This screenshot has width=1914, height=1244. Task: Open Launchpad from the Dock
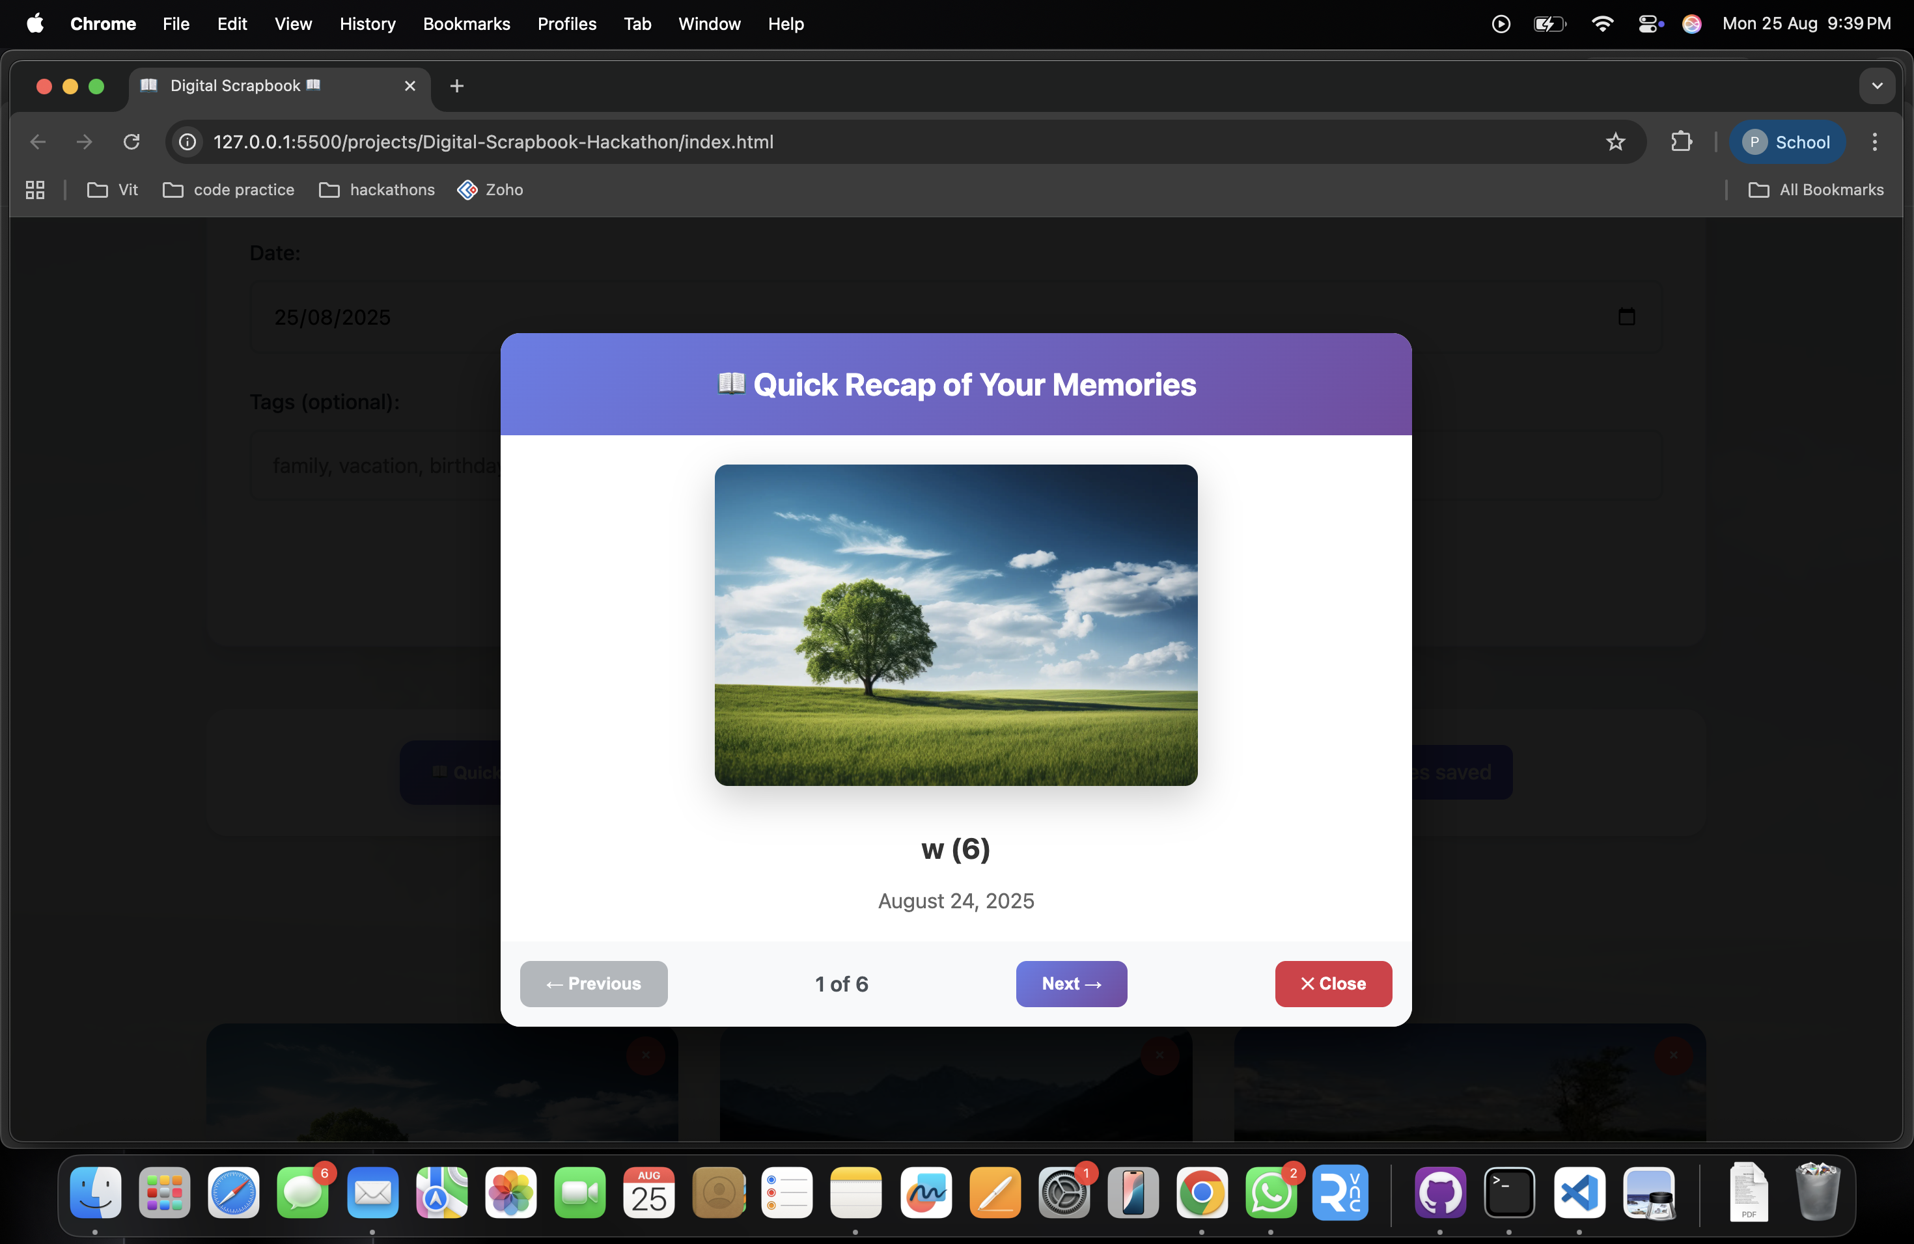165,1193
